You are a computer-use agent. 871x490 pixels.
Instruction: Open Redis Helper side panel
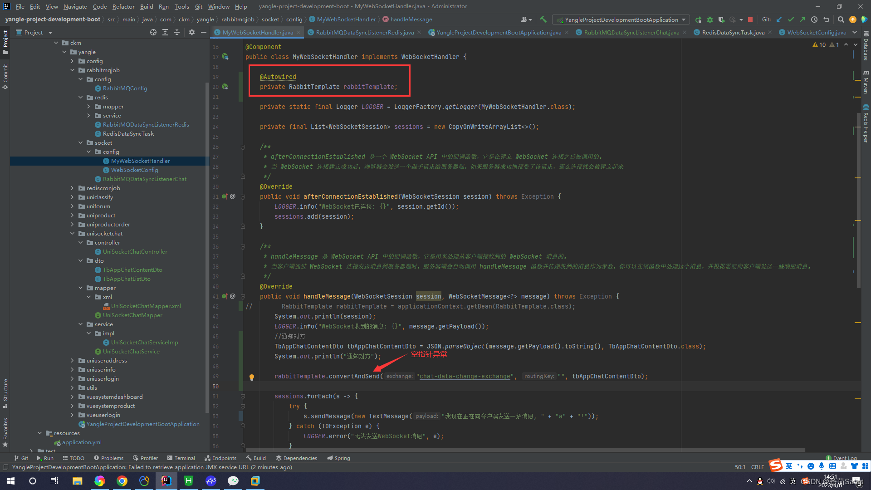click(x=866, y=124)
